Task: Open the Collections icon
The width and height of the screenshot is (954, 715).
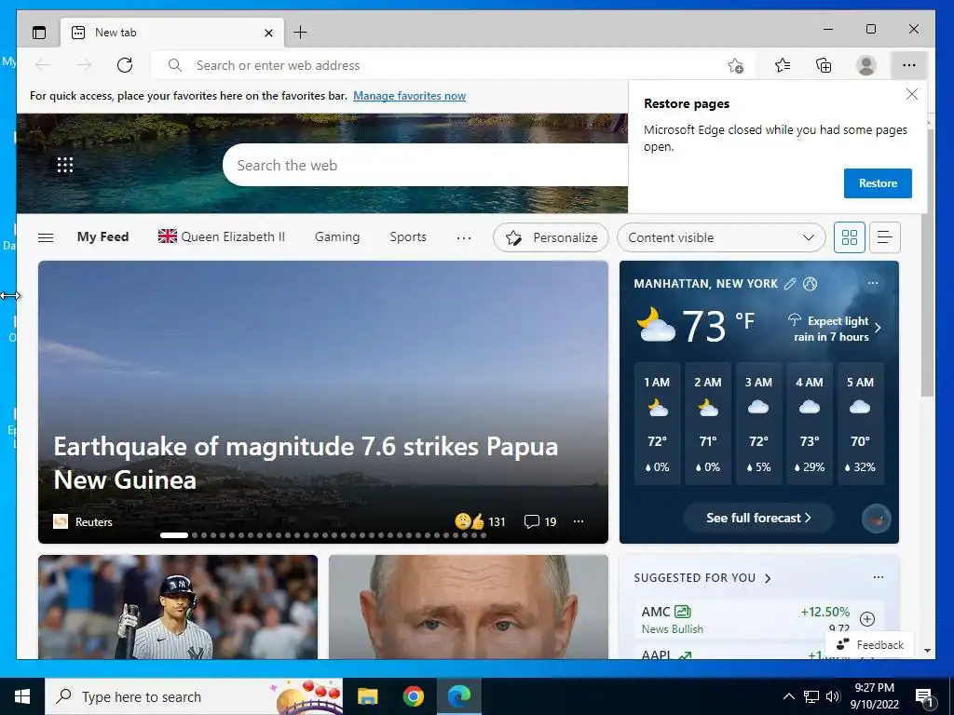Action: [824, 65]
